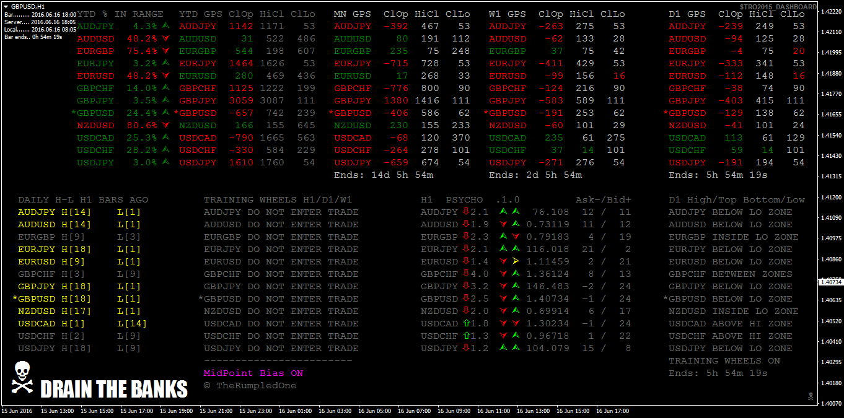The image size is (844, 418).
Task: Click the TheRumpledOne copyright text
Action: click(250, 386)
